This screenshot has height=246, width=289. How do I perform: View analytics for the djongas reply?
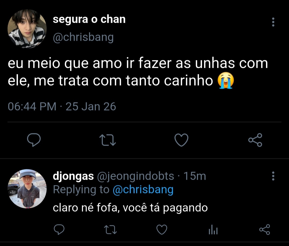click(213, 230)
